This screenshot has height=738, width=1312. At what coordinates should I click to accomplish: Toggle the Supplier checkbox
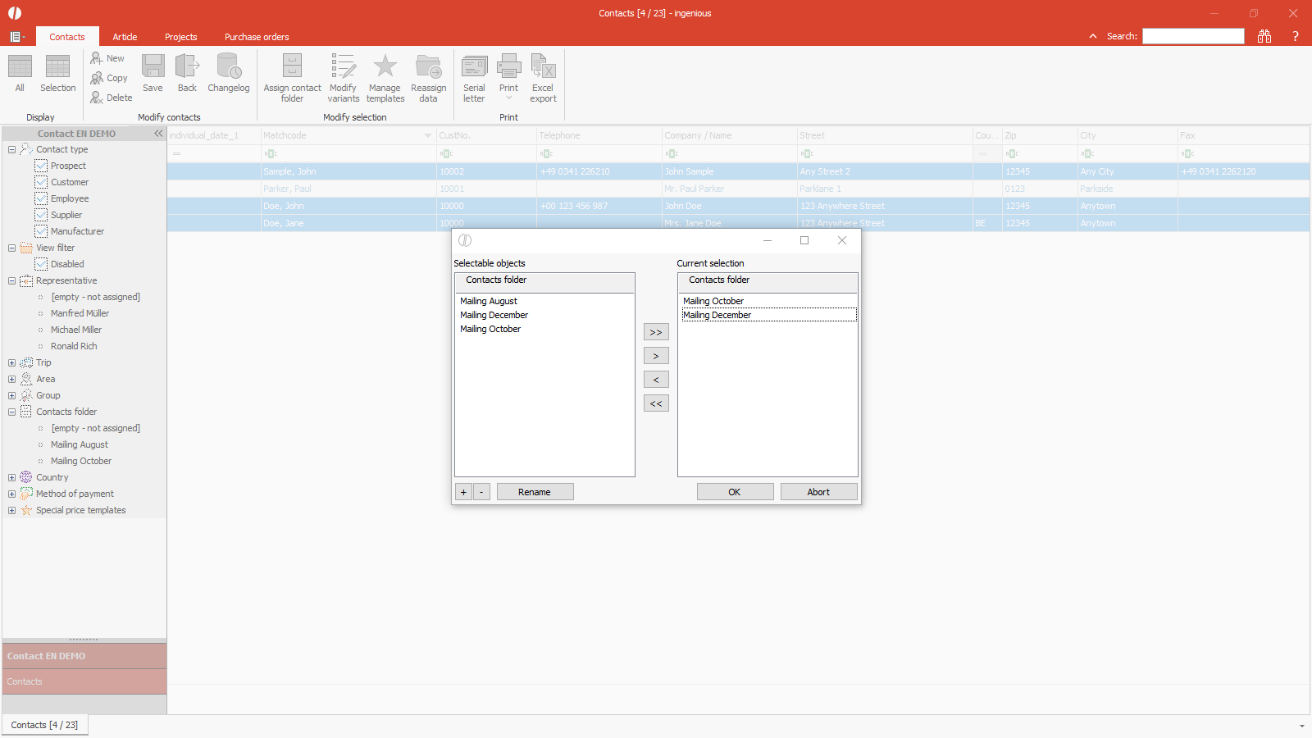[41, 215]
